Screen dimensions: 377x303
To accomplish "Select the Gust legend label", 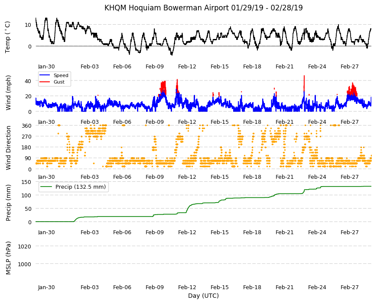I will click(59, 82).
